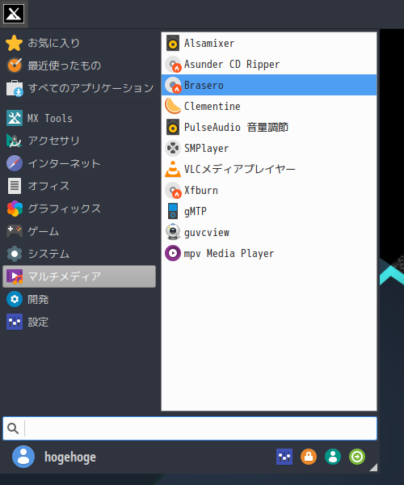The height and width of the screenshot is (485, 404).
Task: Open the オフィス category label
Action: (48, 186)
